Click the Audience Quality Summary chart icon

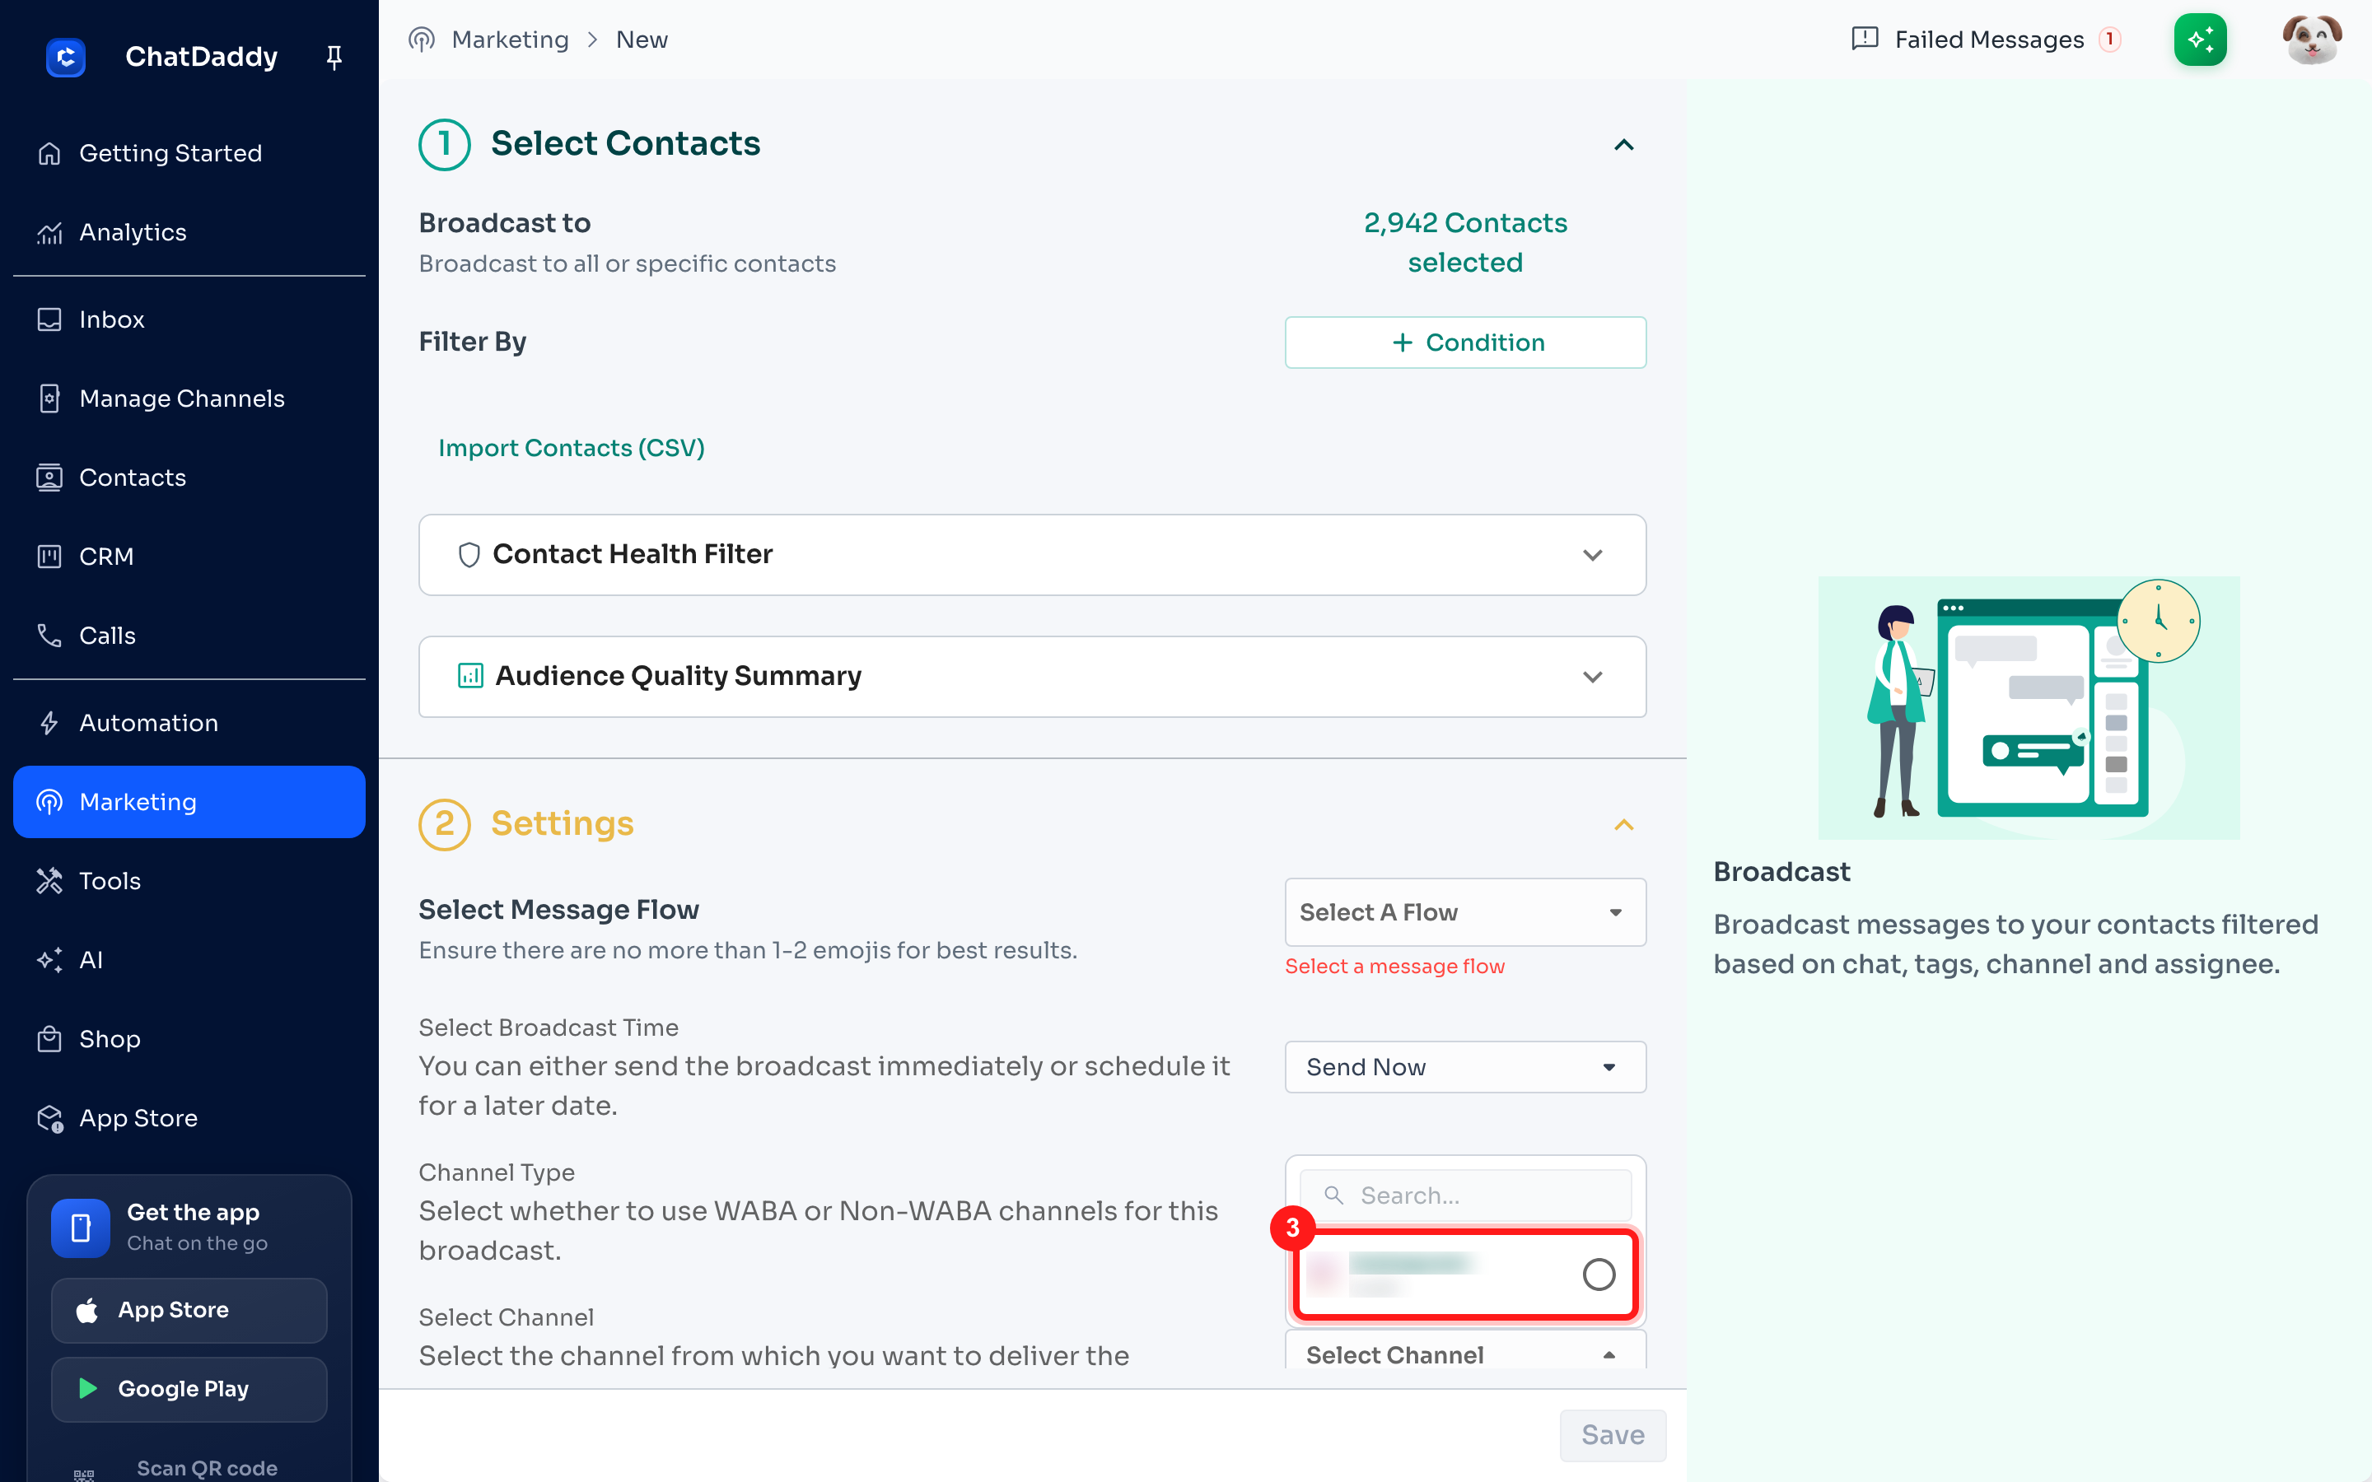pyautogui.click(x=470, y=676)
